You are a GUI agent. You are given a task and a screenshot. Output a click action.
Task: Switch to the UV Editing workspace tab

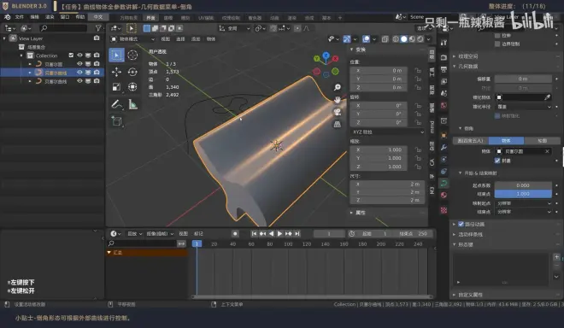[x=206, y=18]
